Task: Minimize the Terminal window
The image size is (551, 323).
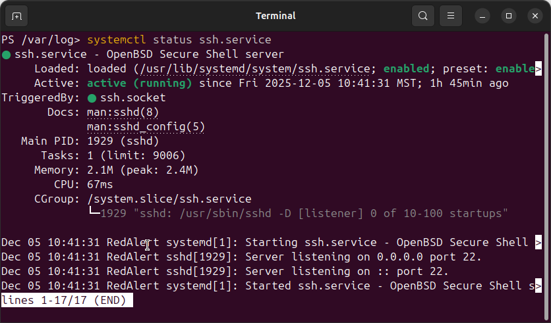Action: pyautogui.click(x=485, y=15)
